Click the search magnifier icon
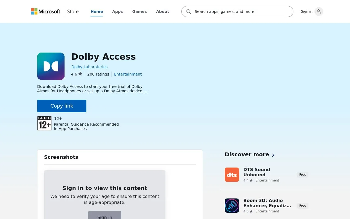The image size is (350, 219). 189,11
